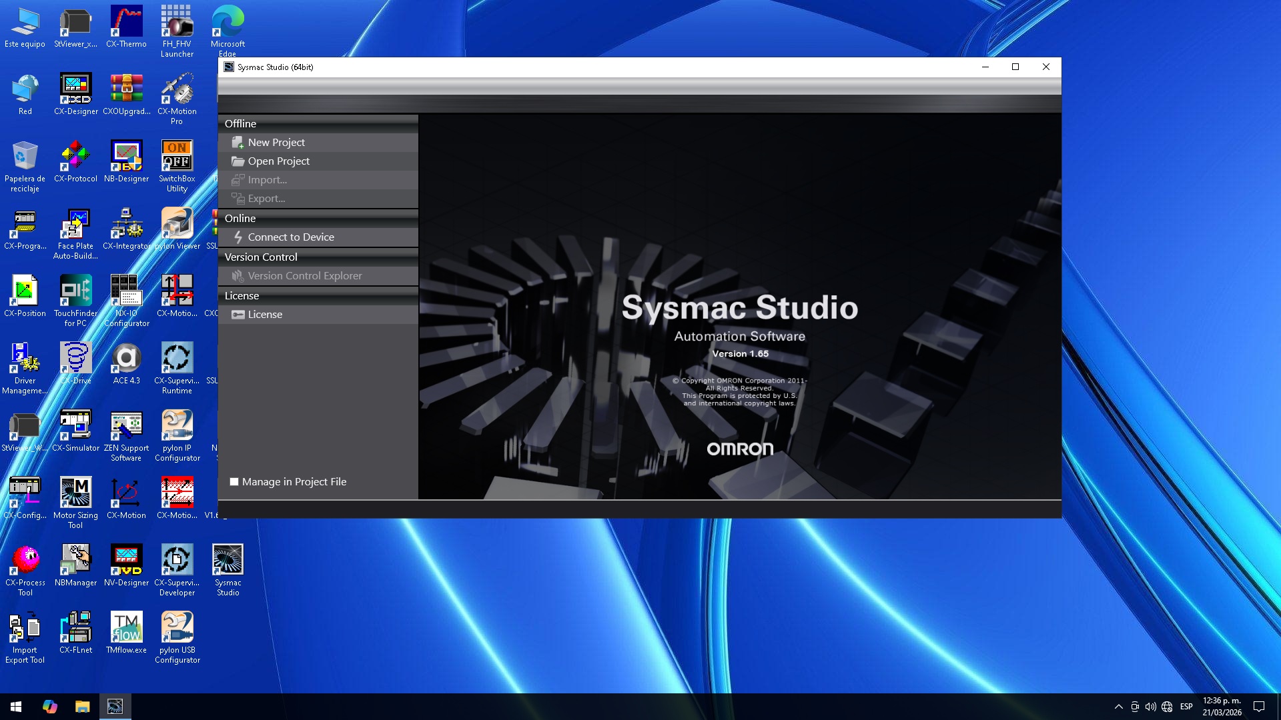Collapse the Offline section header

(x=240, y=123)
